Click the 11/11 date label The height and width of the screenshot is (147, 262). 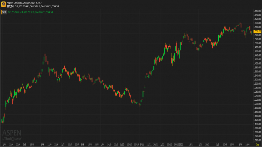pos(149,145)
